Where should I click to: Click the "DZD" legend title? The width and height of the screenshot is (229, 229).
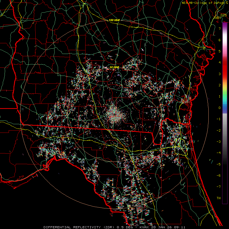tap(223, 15)
